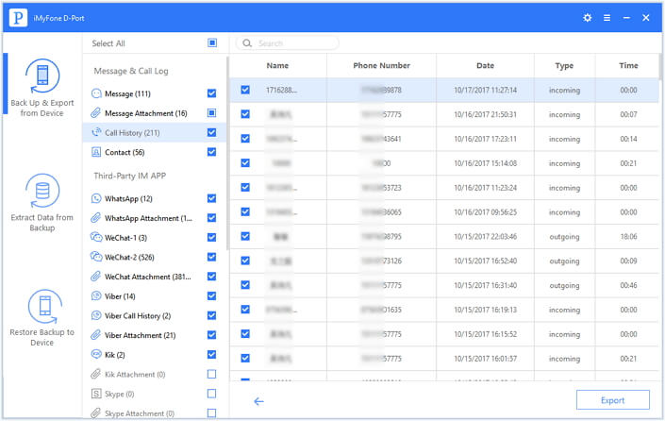
Task: Click the iMyFone D-Port logo icon
Action: (17, 17)
